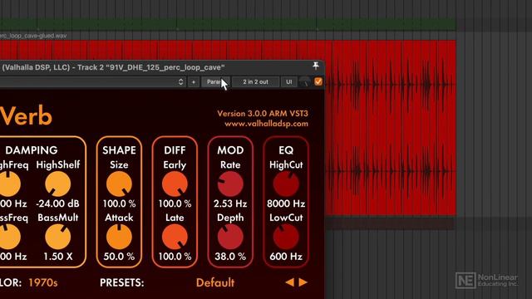The height and width of the screenshot is (299, 532).
Task: Select the red audio clip waveform in track
Action: pyautogui.click(x=390, y=127)
